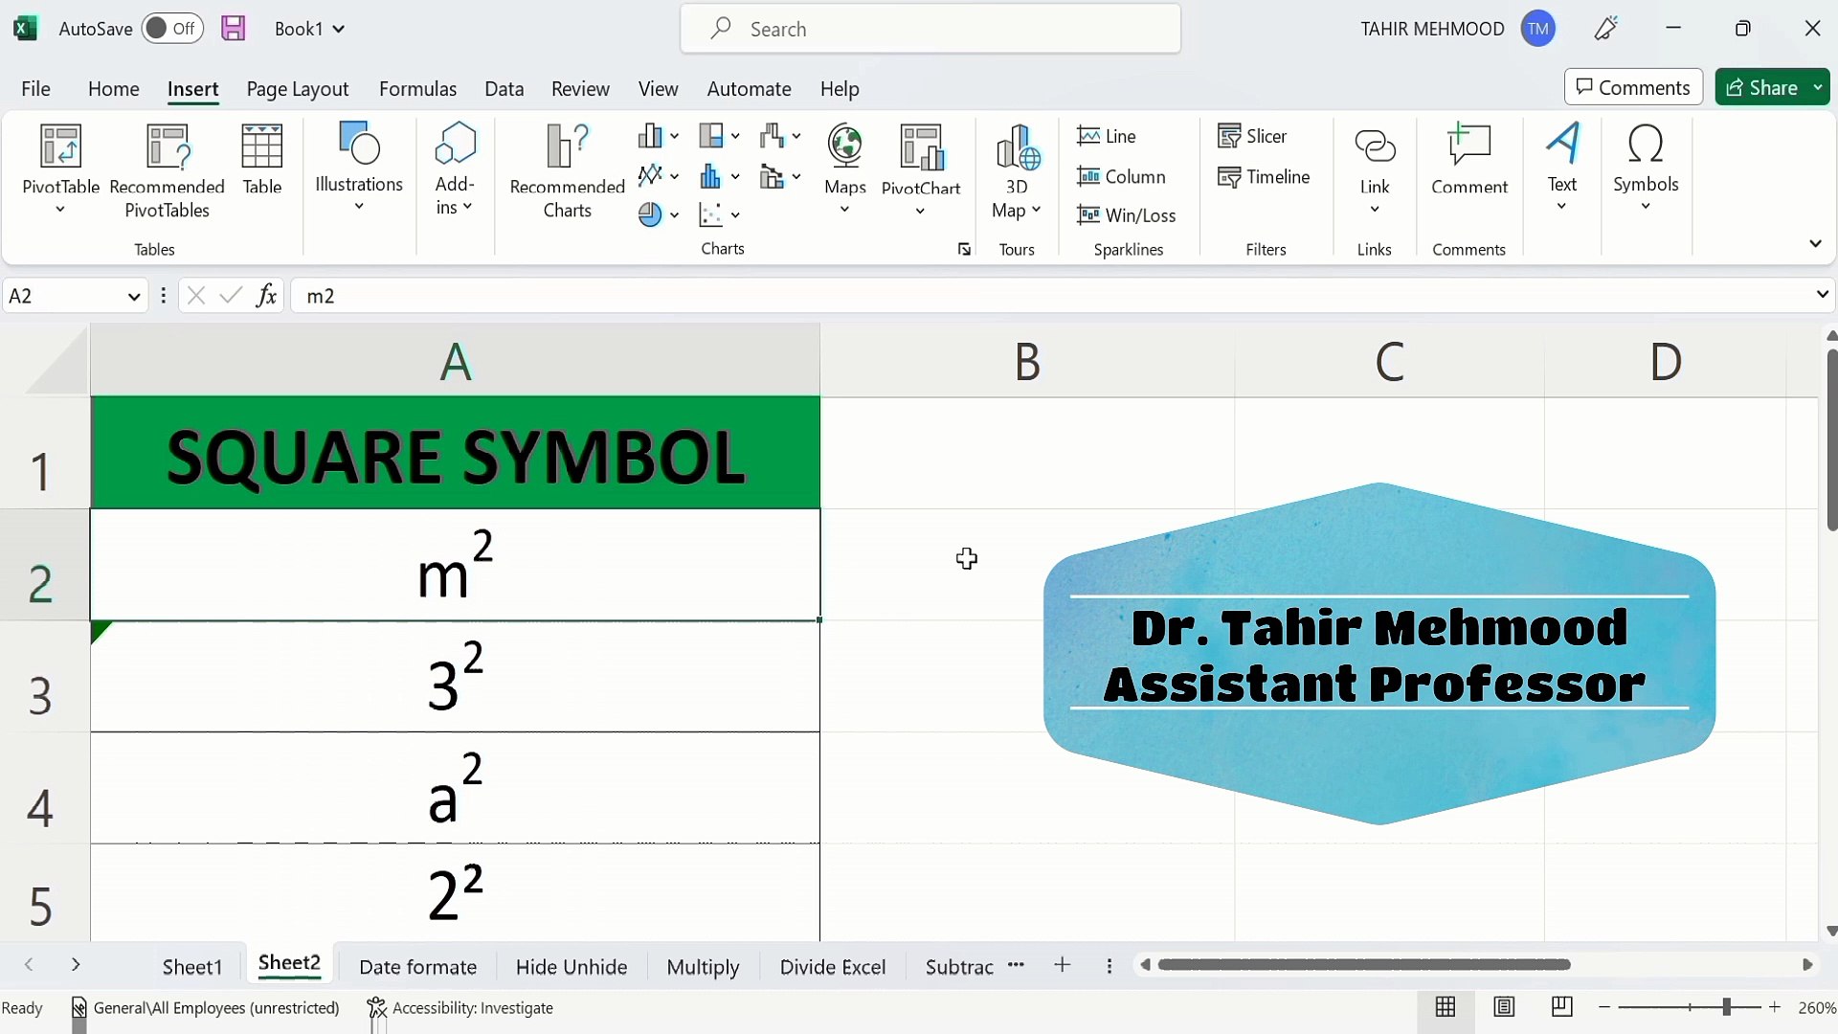Open the Symbols dropdown
Viewport: 1838px width, 1034px height.
pyautogui.click(x=1645, y=169)
